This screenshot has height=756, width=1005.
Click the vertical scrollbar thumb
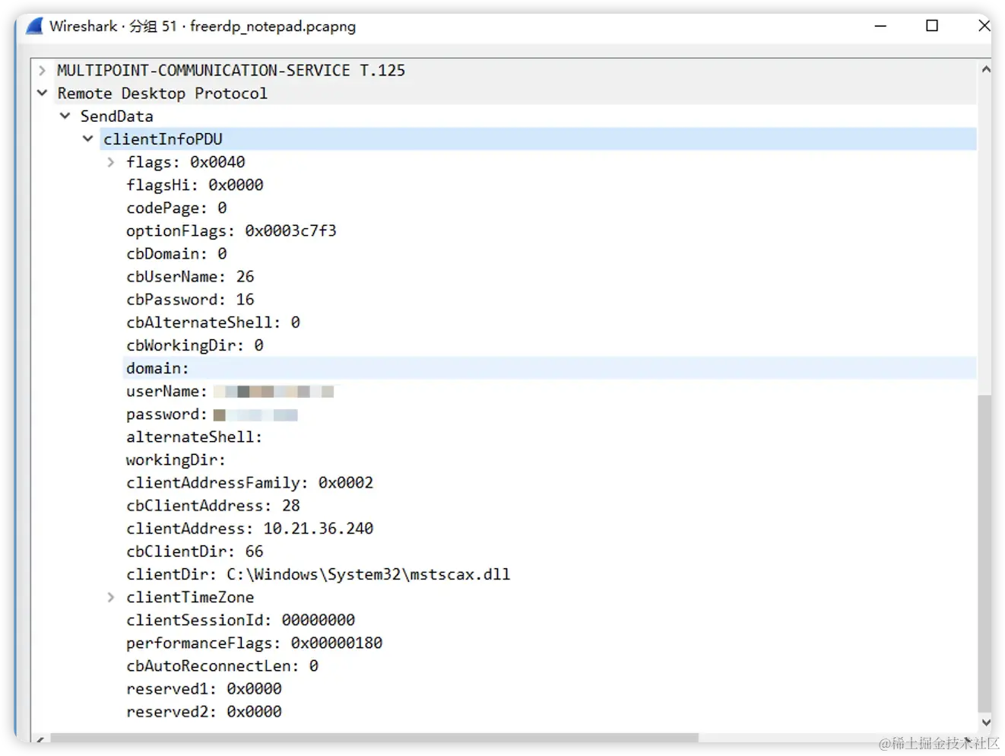tap(985, 553)
